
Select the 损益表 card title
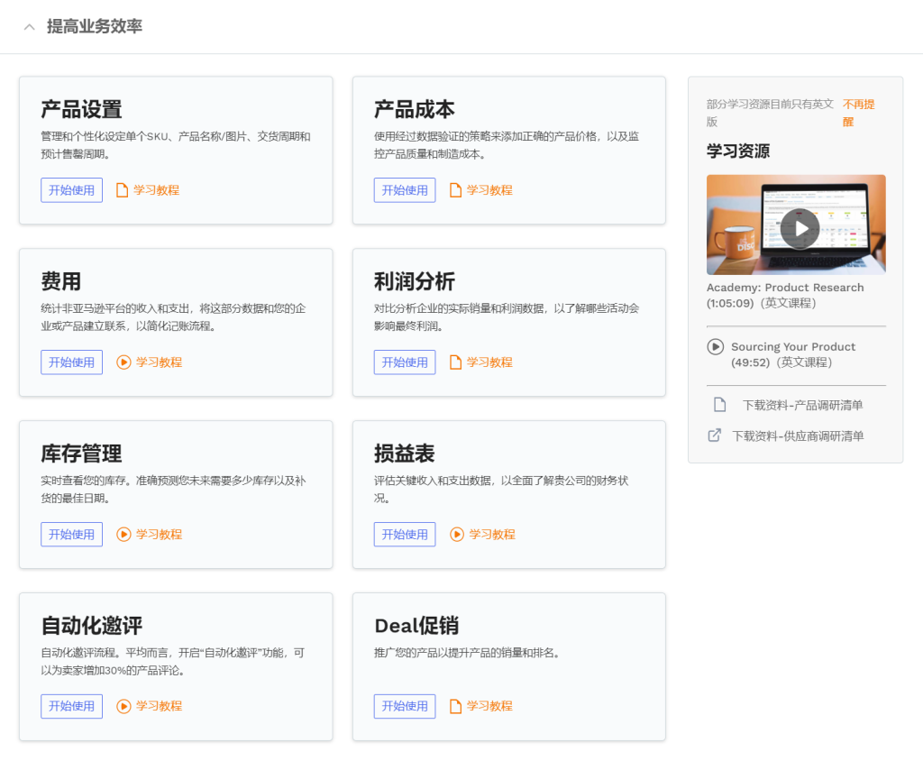click(x=405, y=454)
